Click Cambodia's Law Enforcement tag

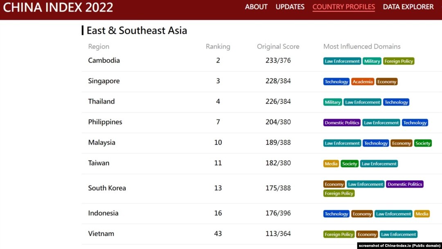[x=342, y=61]
